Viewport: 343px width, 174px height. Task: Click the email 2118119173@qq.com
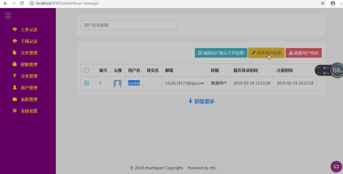point(185,83)
